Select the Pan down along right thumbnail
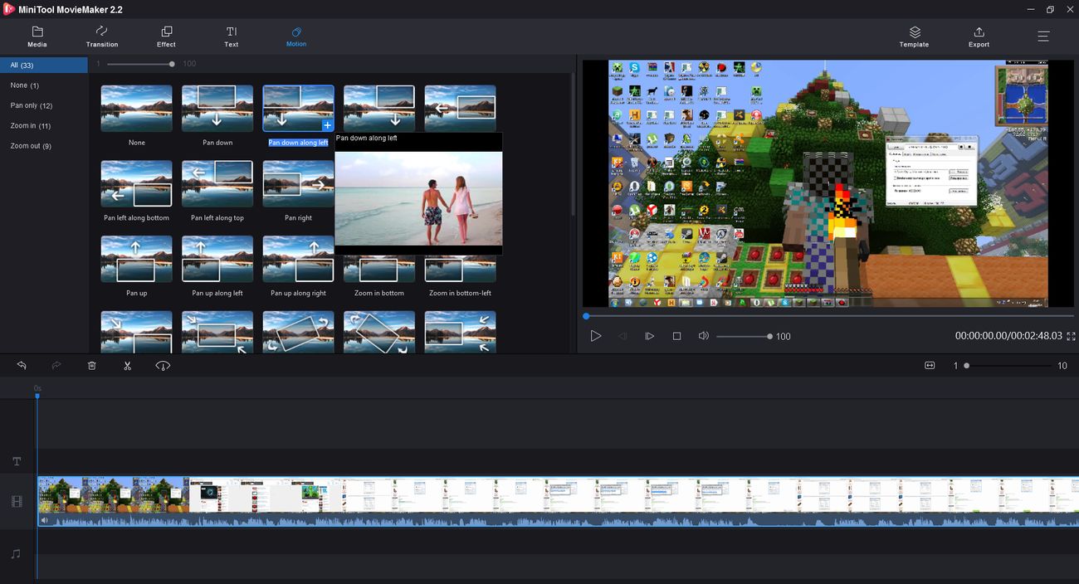Image resolution: width=1079 pixels, height=584 pixels. [x=379, y=108]
